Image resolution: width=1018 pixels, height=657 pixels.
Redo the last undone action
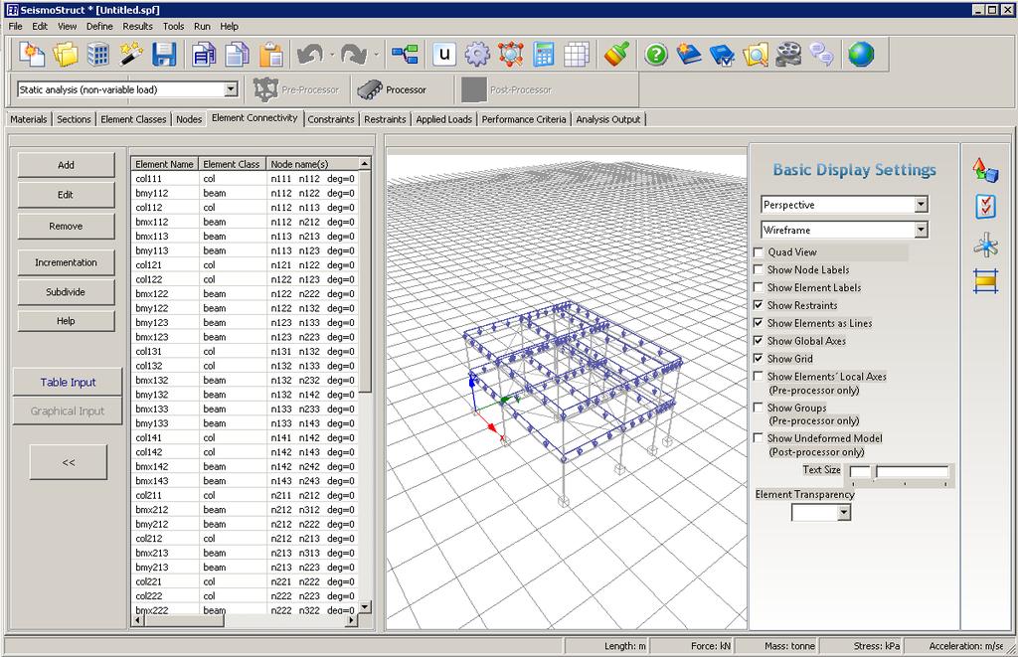coord(354,54)
